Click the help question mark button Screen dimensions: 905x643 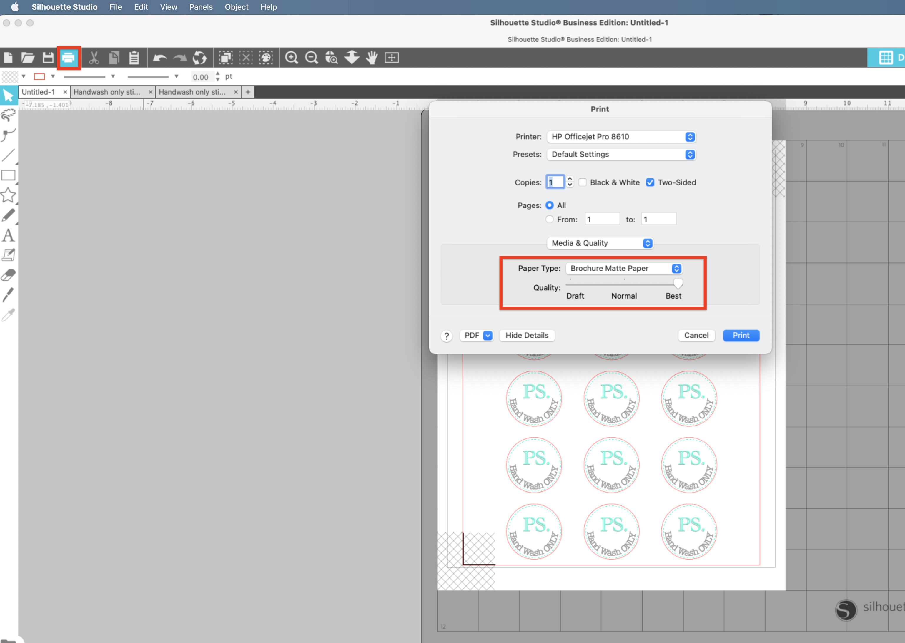click(447, 336)
